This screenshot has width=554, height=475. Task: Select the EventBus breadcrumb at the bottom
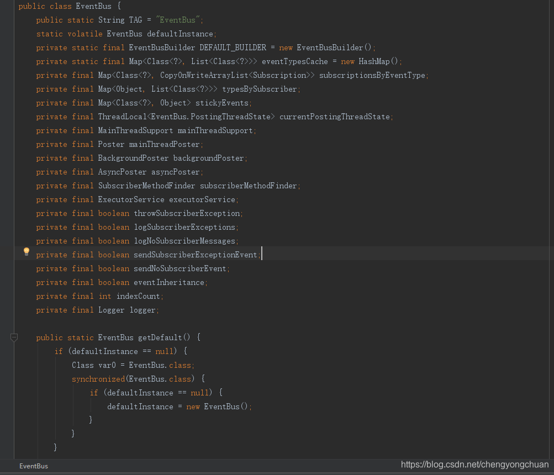click(34, 466)
